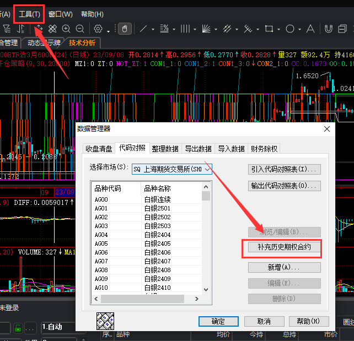Select the percentage lines tool
This screenshot has height=341, width=354.
164,29
